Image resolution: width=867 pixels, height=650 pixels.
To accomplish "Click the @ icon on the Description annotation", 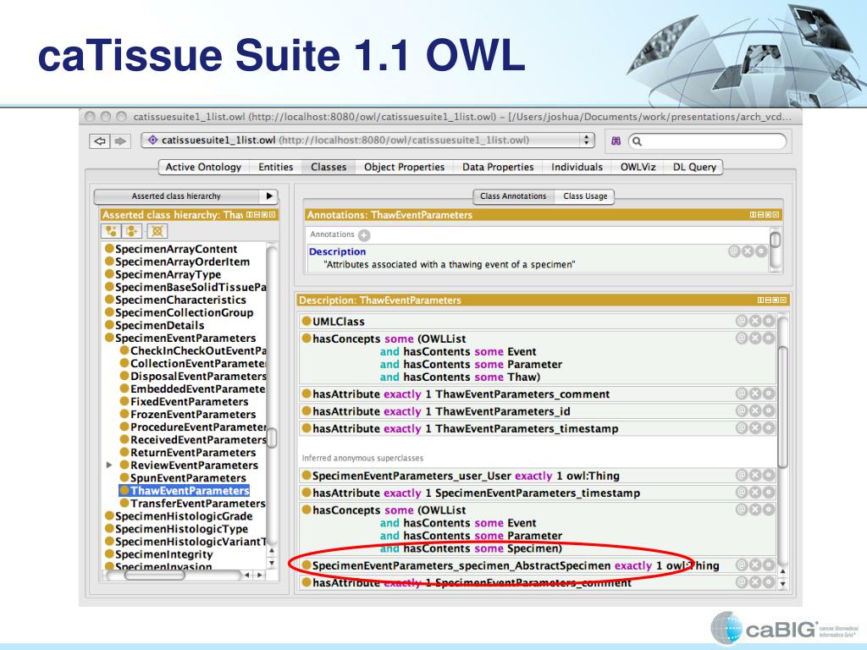I will click(x=734, y=251).
